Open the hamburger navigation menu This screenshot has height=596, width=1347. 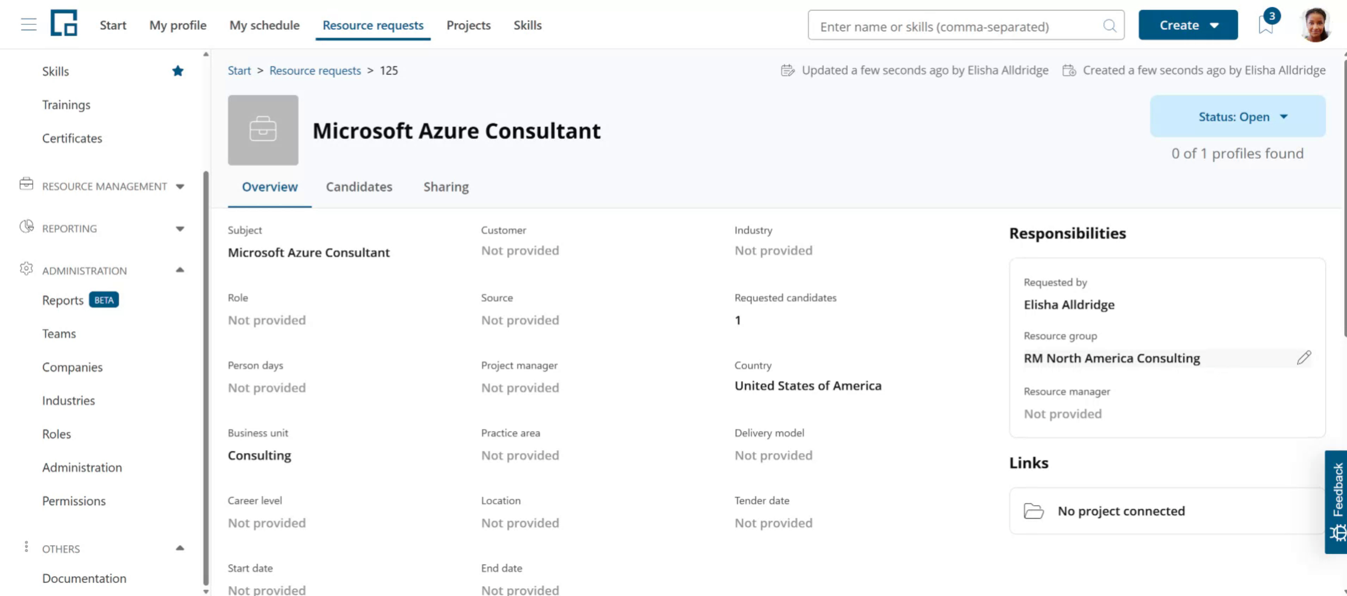tap(29, 25)
